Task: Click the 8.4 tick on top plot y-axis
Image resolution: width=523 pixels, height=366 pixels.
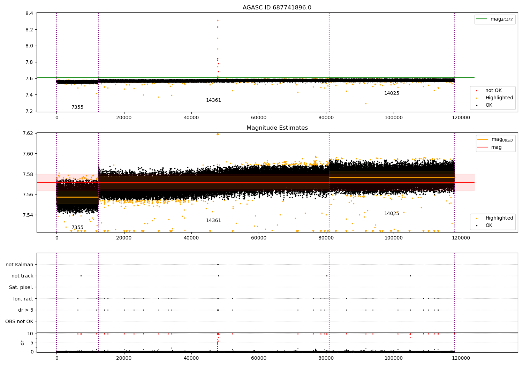Action: tap(29, 13)
